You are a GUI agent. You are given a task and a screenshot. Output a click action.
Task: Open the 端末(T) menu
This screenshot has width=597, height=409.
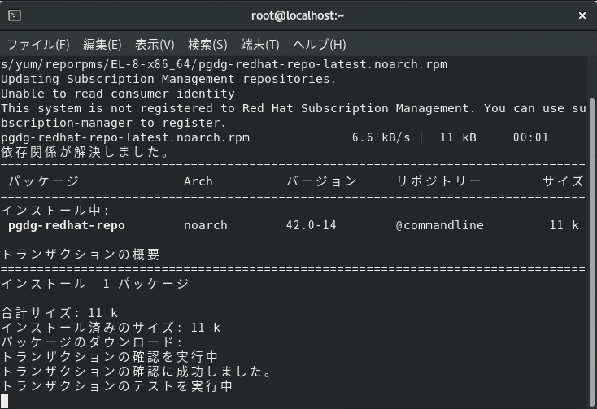[260, 45]
